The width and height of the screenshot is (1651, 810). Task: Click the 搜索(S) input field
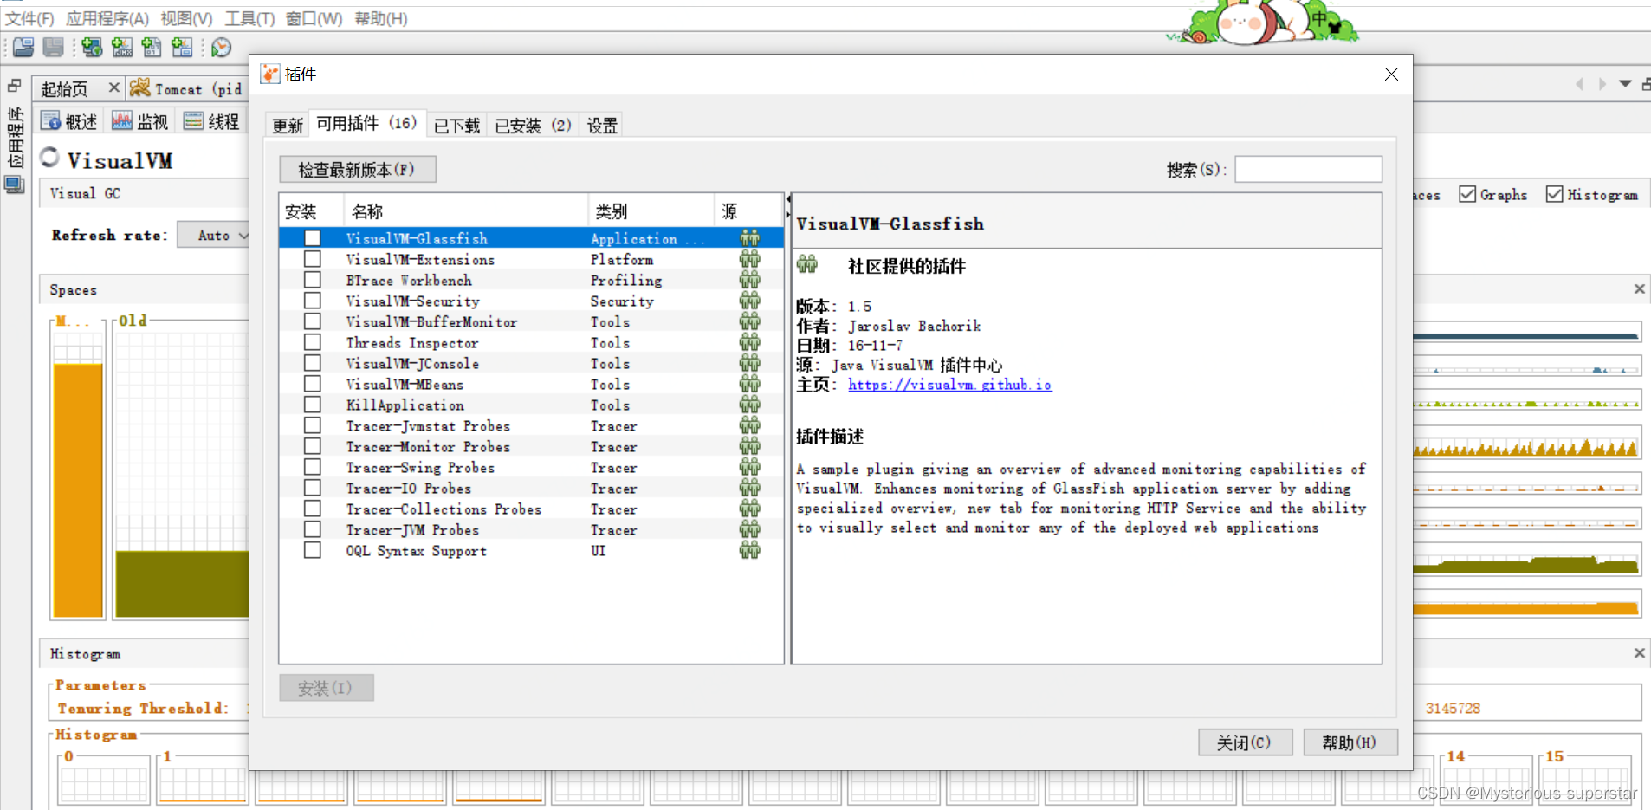click(x=1308, y=170)
